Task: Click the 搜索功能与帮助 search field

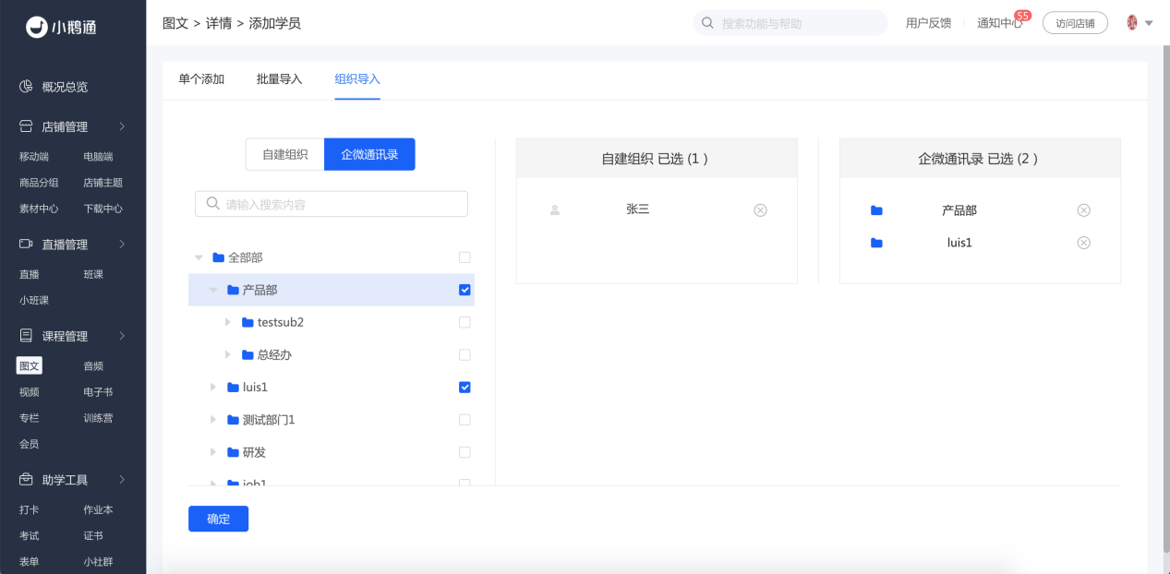Action: (790, 23)
